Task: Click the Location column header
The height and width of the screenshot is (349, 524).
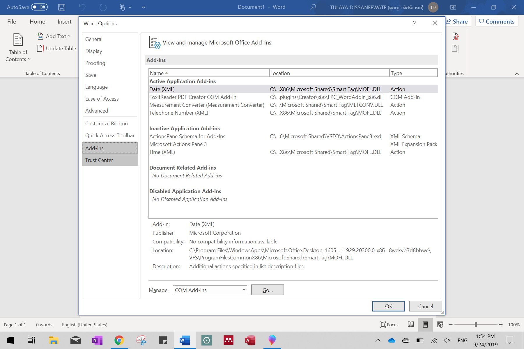Action: (329, 73)
